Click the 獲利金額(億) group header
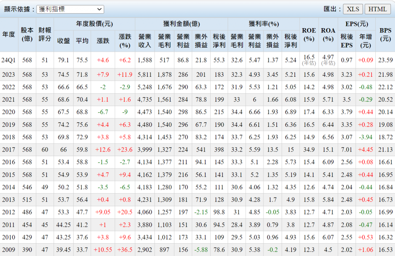 181,24
